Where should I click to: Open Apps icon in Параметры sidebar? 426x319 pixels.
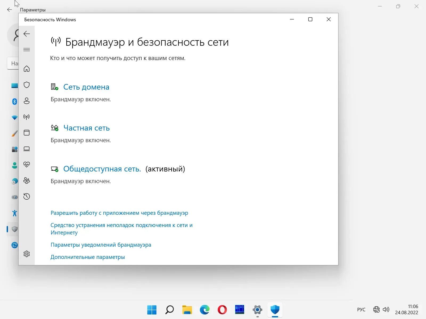coord(15,149)
